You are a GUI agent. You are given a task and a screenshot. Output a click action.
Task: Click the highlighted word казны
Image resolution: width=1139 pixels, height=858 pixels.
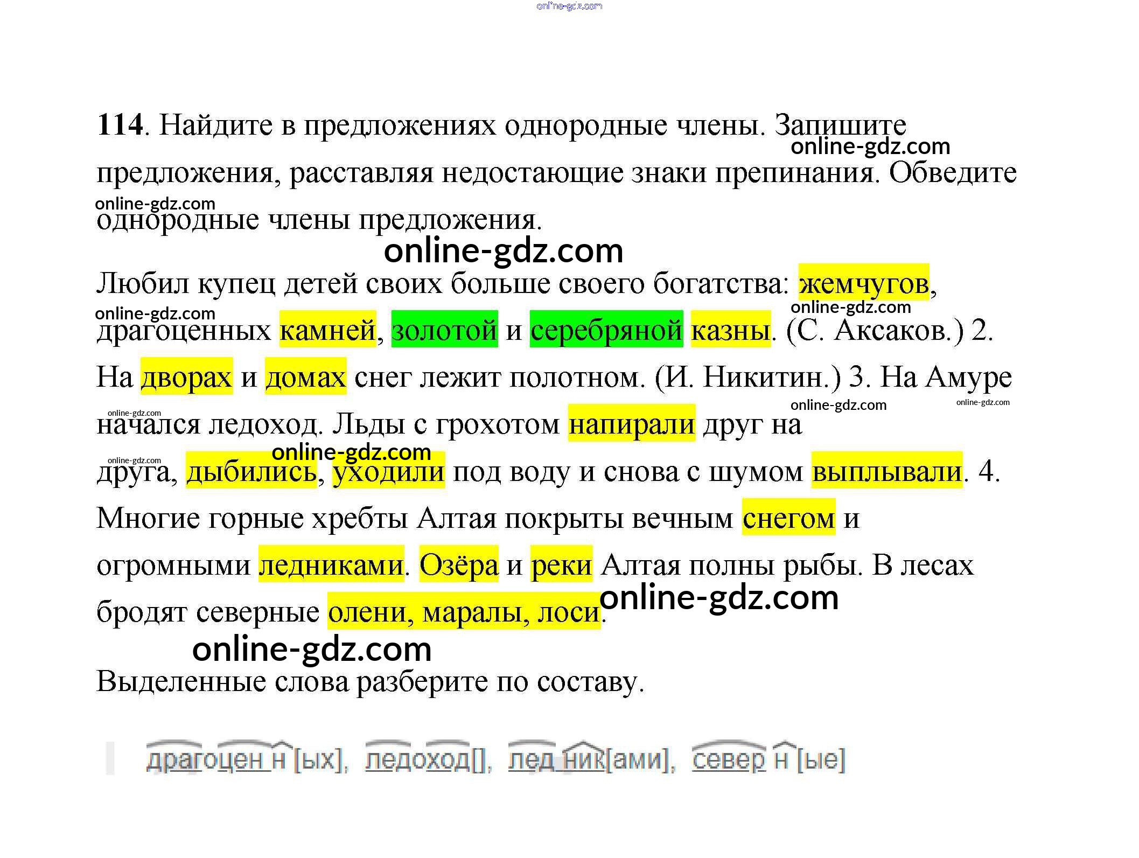730,330
